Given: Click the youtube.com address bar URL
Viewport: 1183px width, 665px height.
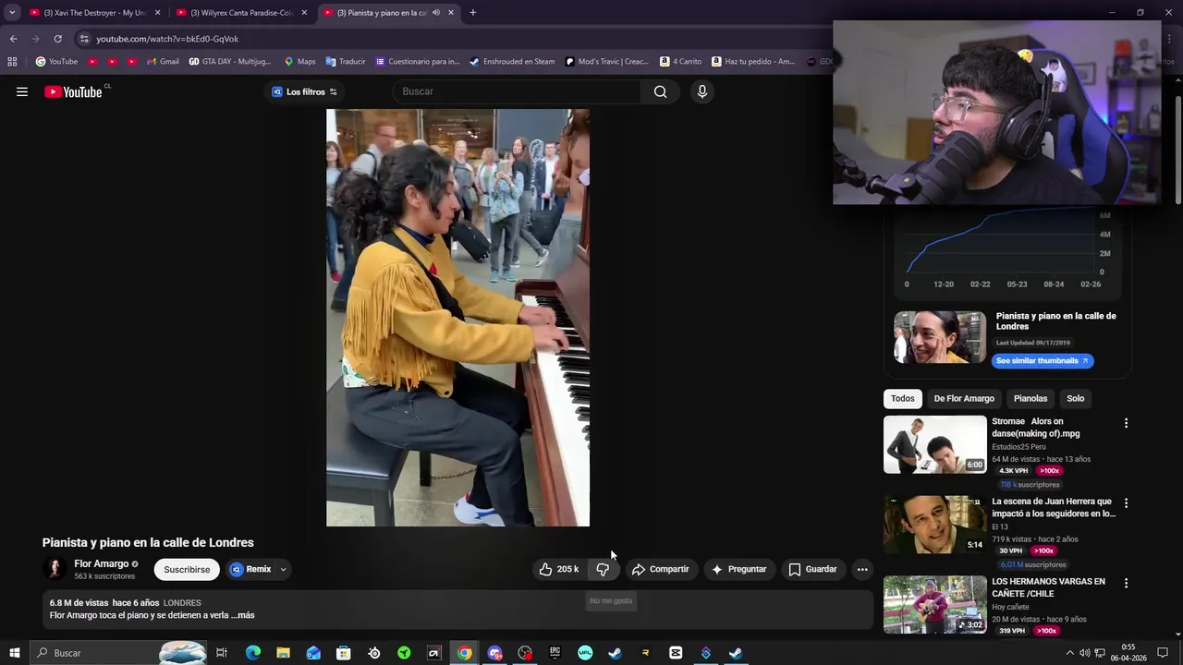Looking at the screenshot, I should [x=167, y=39].
